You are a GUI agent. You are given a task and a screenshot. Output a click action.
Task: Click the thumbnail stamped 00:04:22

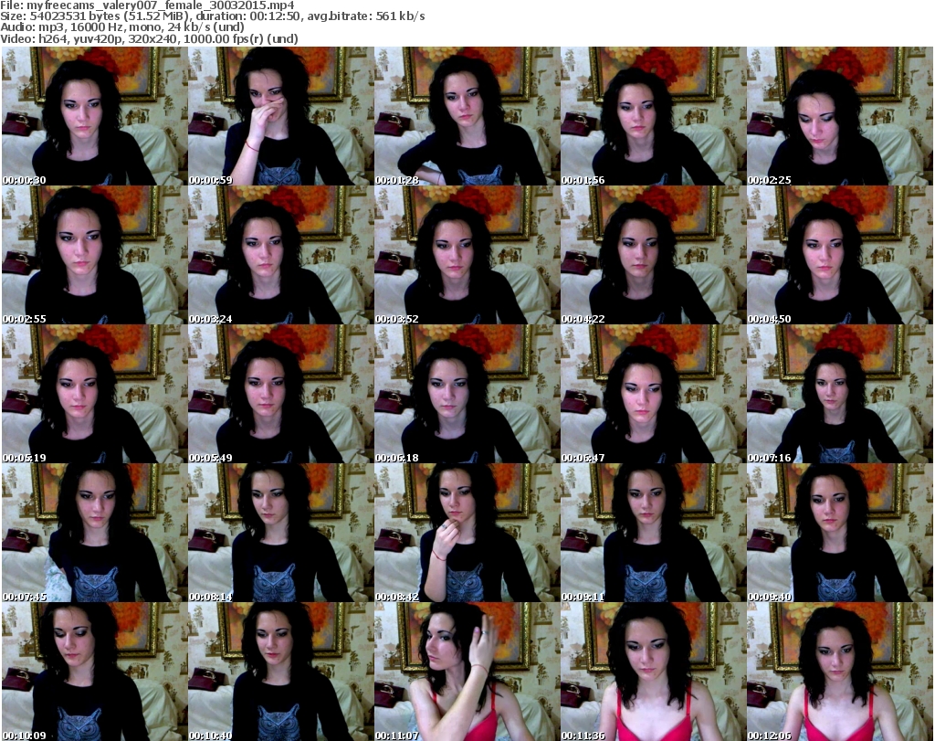(654, 255)
